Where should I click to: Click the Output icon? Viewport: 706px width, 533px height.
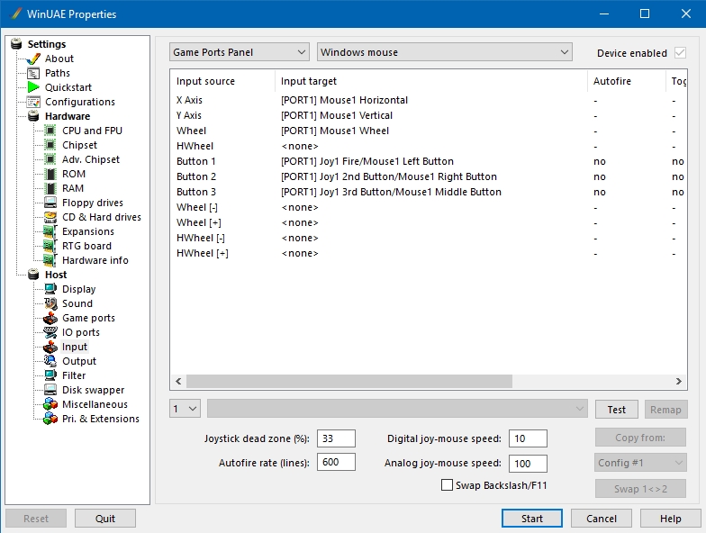click(50, 362)
